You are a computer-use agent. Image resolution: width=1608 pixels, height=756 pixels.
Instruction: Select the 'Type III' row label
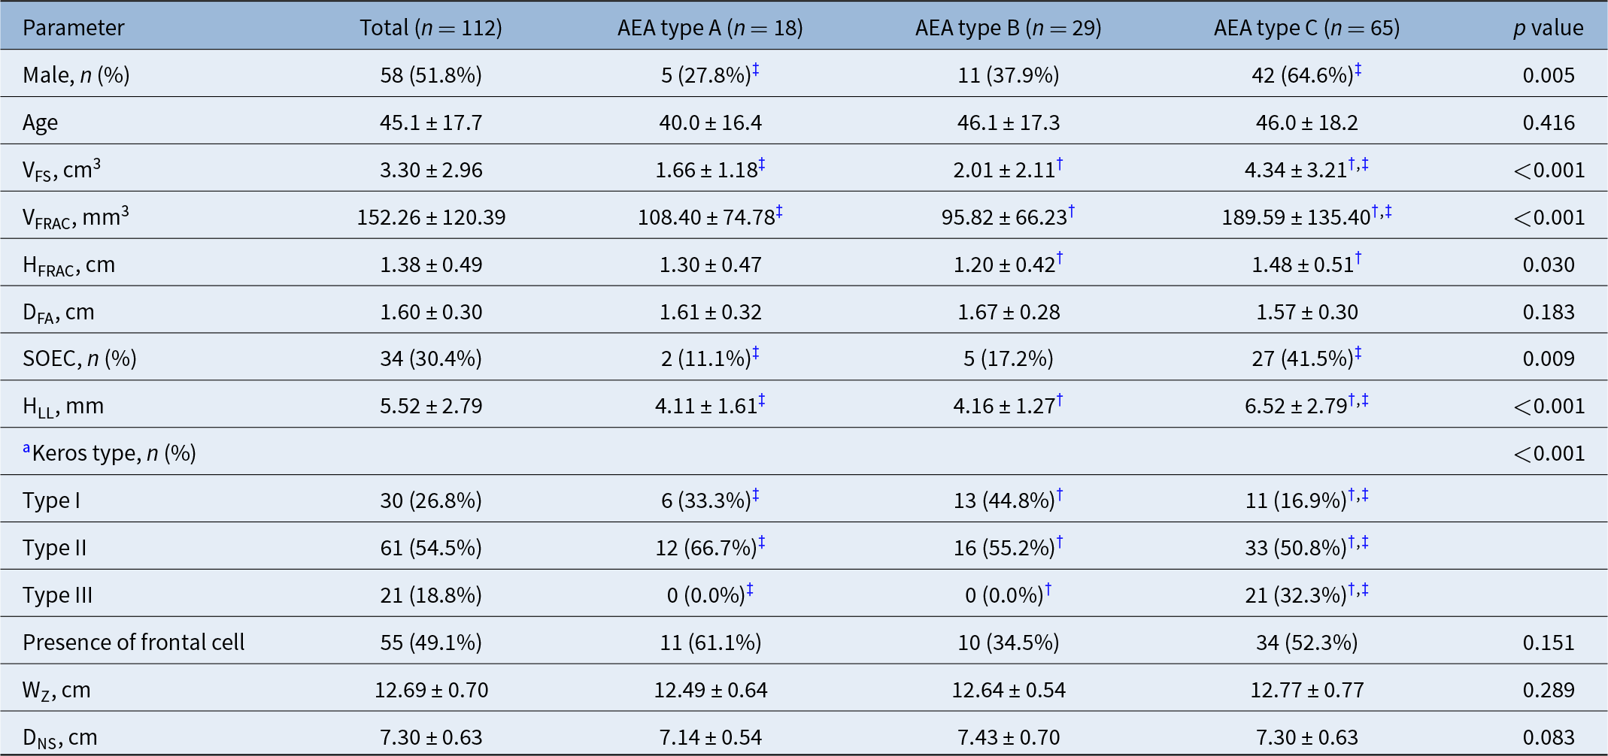click(58, 595)
